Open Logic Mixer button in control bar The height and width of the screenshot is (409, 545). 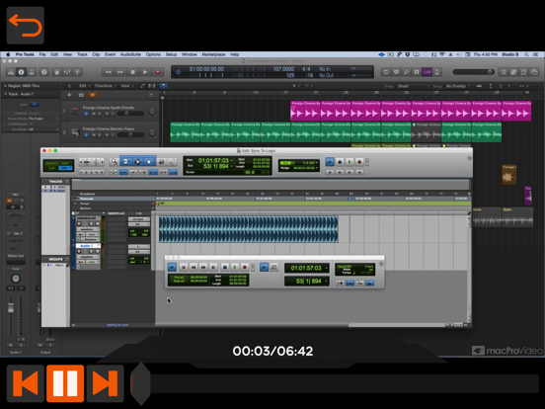(x=67, y=72)
